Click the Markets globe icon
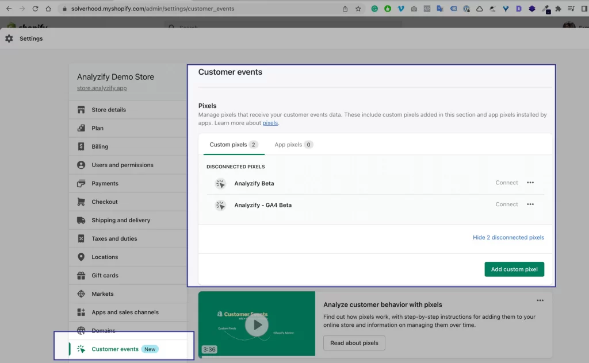 [x=81, y=294]
